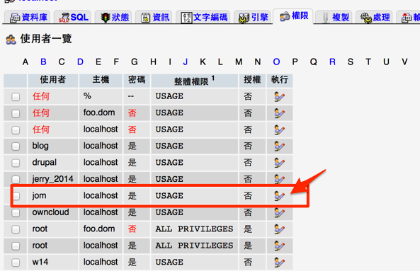The image size is (420, 271).
Task: Click username blog in table
Action: pyautogui.click(x=40, y=146)
